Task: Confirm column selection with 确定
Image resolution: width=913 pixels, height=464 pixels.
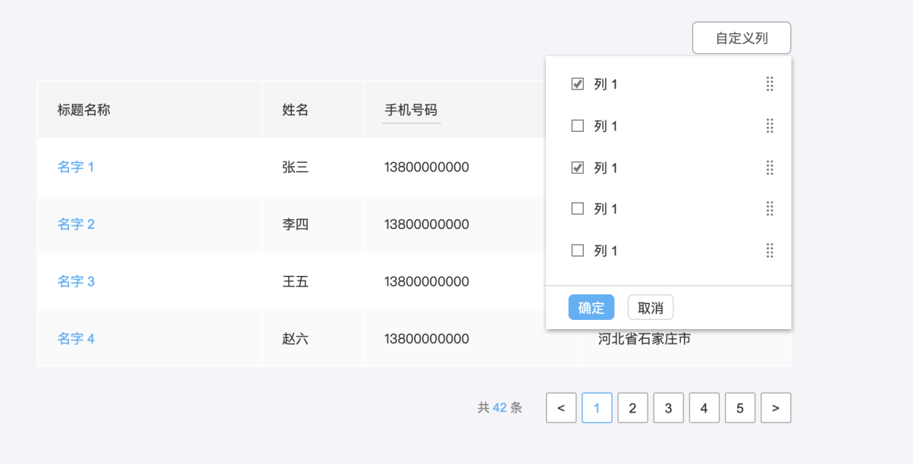Action: pyautogui.click(x=591, y=308)
